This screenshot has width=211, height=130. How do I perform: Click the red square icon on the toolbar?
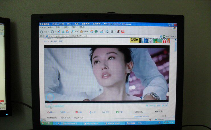point(123,32)
